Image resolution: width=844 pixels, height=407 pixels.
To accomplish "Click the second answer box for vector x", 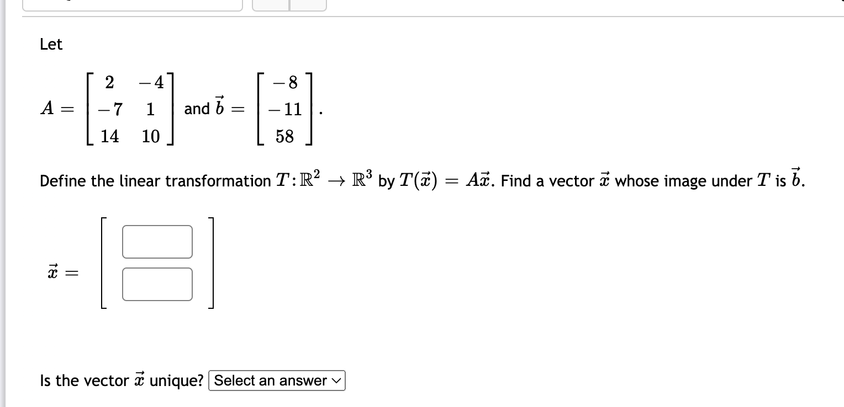I will pyautogui.click(x=157, y=283).
